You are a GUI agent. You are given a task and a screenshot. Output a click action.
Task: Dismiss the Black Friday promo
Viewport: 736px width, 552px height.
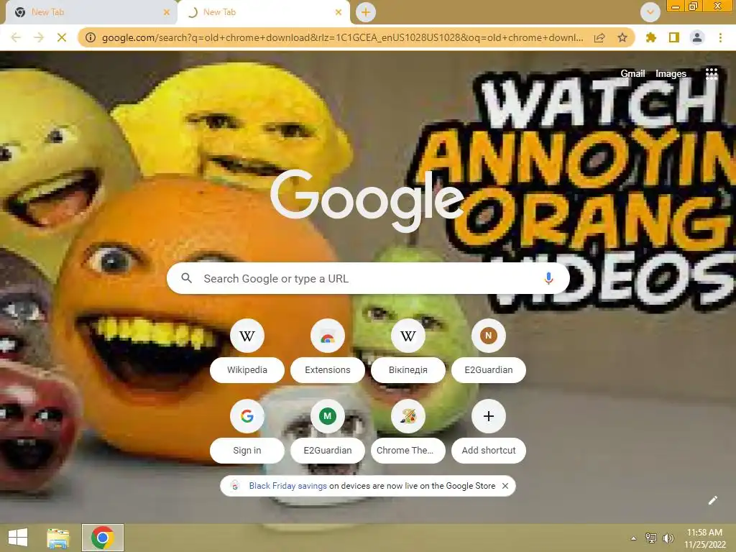click(x=505, y=486)
